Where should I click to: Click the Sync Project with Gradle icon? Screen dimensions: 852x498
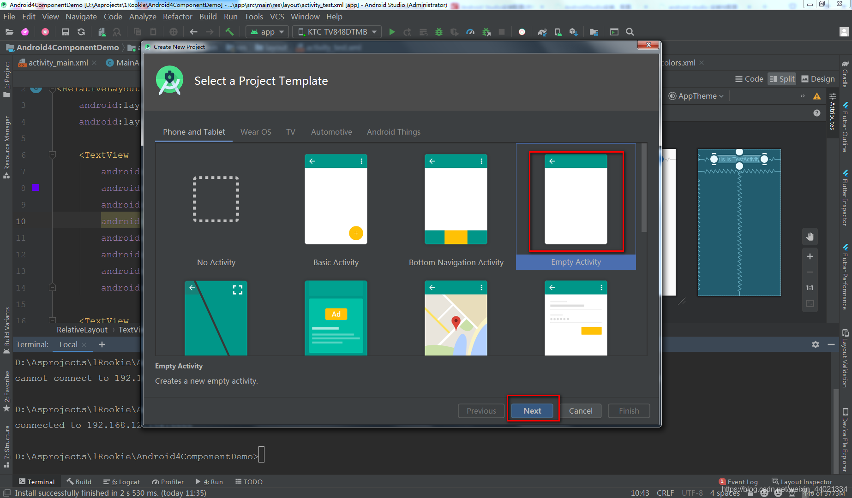coord(542,32)
